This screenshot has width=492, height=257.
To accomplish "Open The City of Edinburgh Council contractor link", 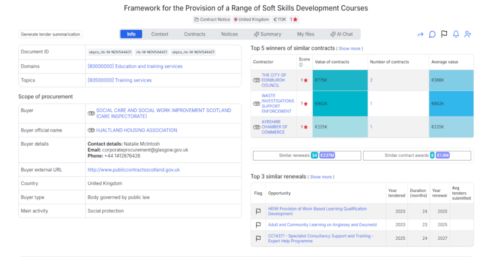I will pyautogui.click(x=274, y=80).
